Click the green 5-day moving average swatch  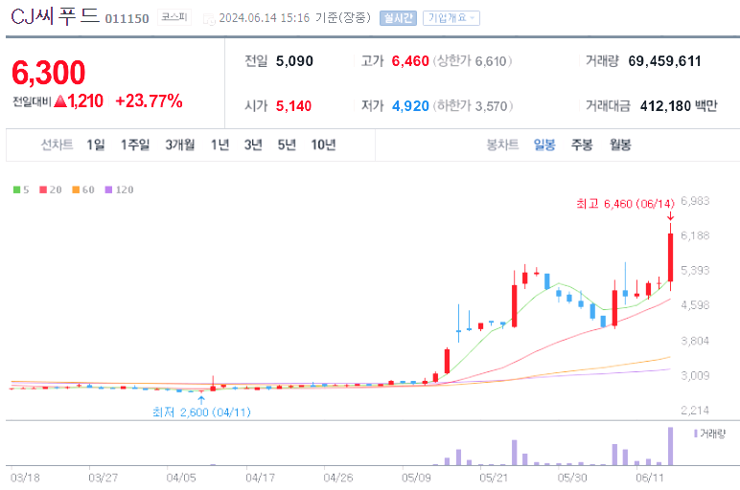pos(16,189)
